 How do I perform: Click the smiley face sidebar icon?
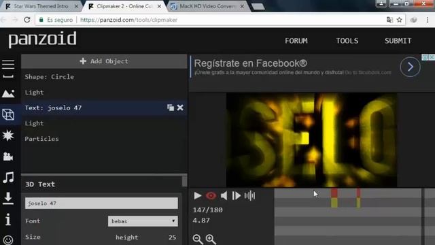click(x=8, y=240)
